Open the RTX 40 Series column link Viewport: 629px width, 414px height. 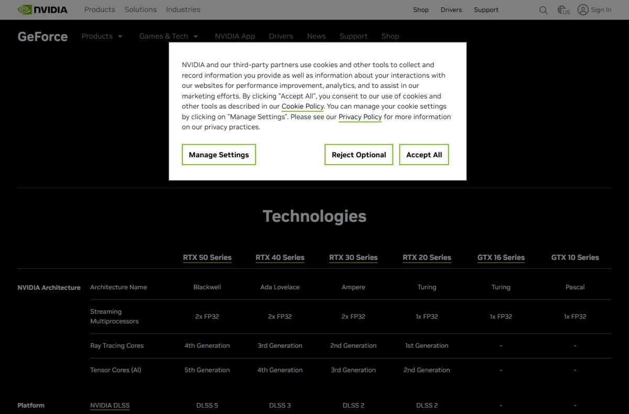coord(280,257)
